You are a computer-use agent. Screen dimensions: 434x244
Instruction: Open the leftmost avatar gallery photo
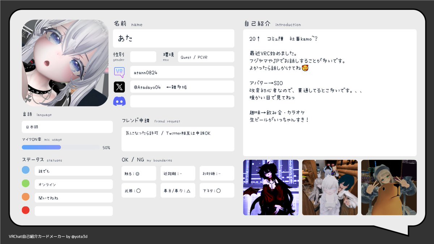pos(271,187)
